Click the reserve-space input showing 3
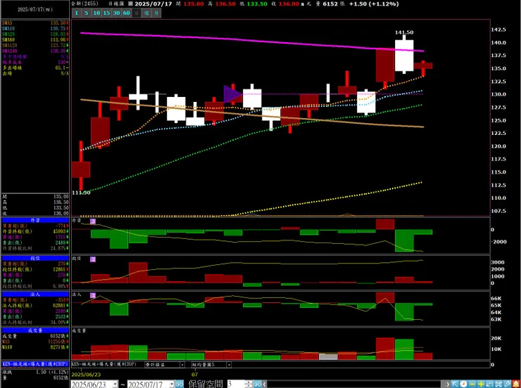The width and height of the screenshot is (521, 388). pos(237,384)
